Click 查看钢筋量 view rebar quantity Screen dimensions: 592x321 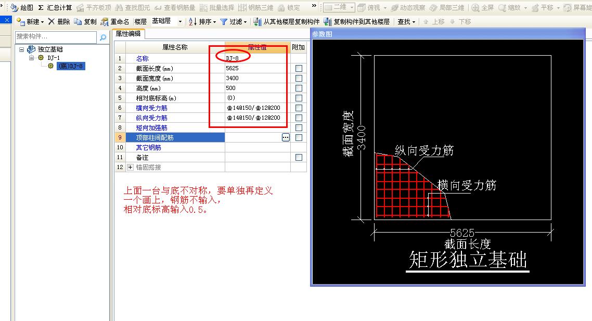pyautogui.click(x=175, y=8)
